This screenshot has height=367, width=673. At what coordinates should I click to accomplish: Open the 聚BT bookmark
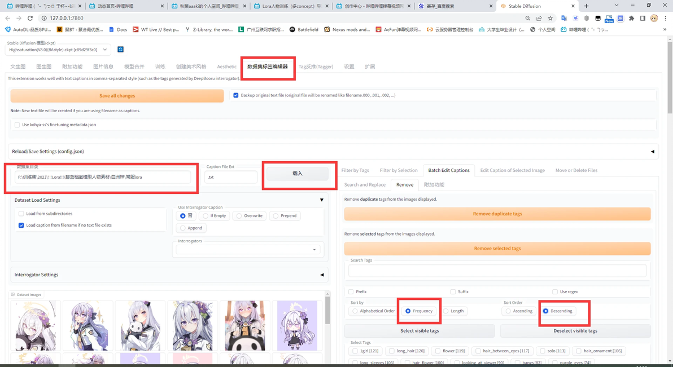point(80,29)
